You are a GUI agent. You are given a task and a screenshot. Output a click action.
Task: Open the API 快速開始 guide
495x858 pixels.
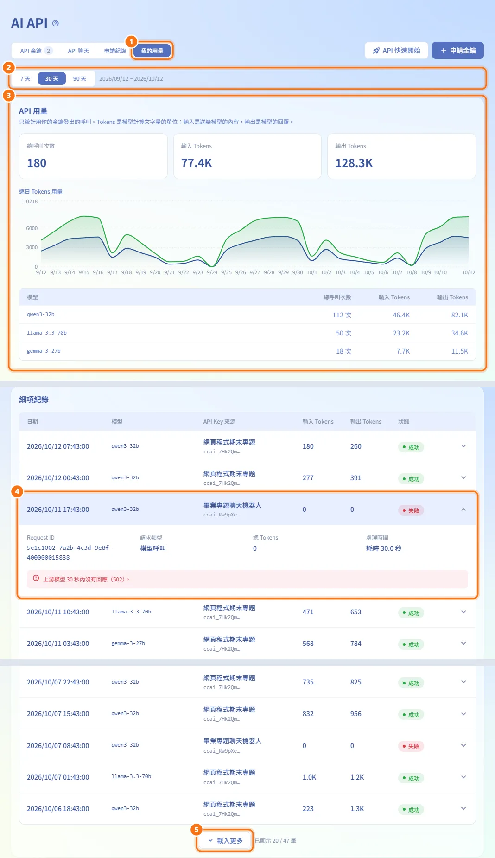click(x=397, y=51)
